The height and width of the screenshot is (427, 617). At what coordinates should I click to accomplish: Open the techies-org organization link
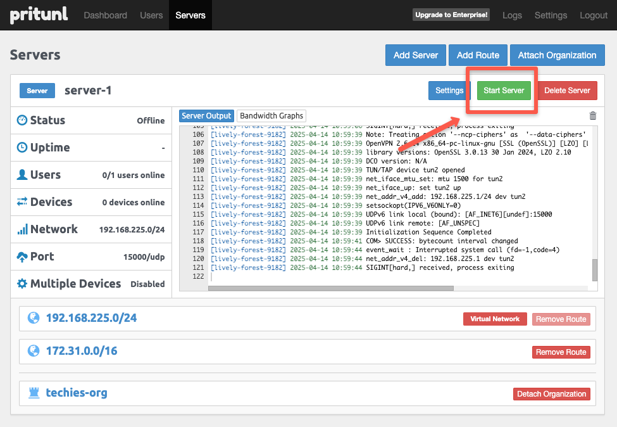(x=77, y=393)
